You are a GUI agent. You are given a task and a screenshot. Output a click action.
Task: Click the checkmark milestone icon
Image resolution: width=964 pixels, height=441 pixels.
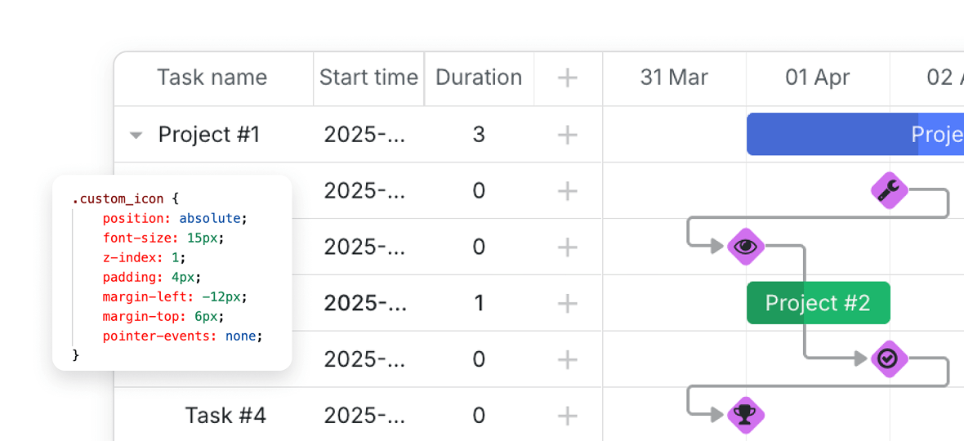(889, 359)
